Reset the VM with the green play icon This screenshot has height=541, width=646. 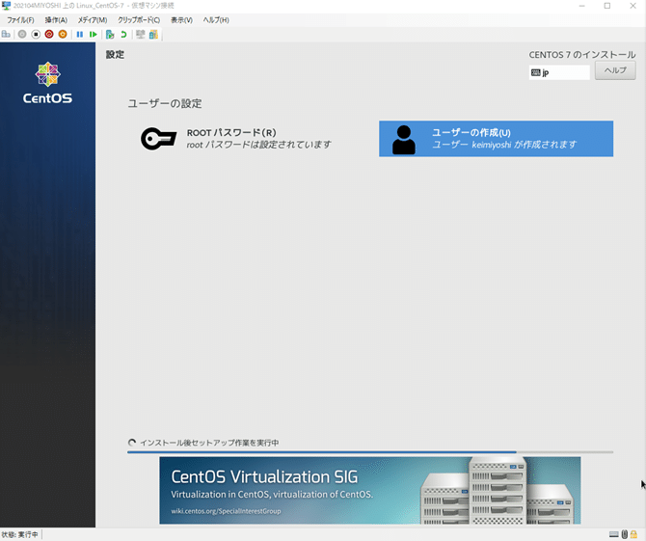click(x=94, y=34)
